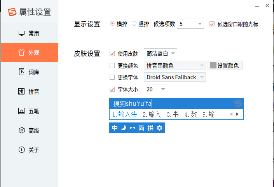The width and height of the screenshot is (274, 187).
Task: Click the previous page arrow in candidates
Action: click(231, 114)
